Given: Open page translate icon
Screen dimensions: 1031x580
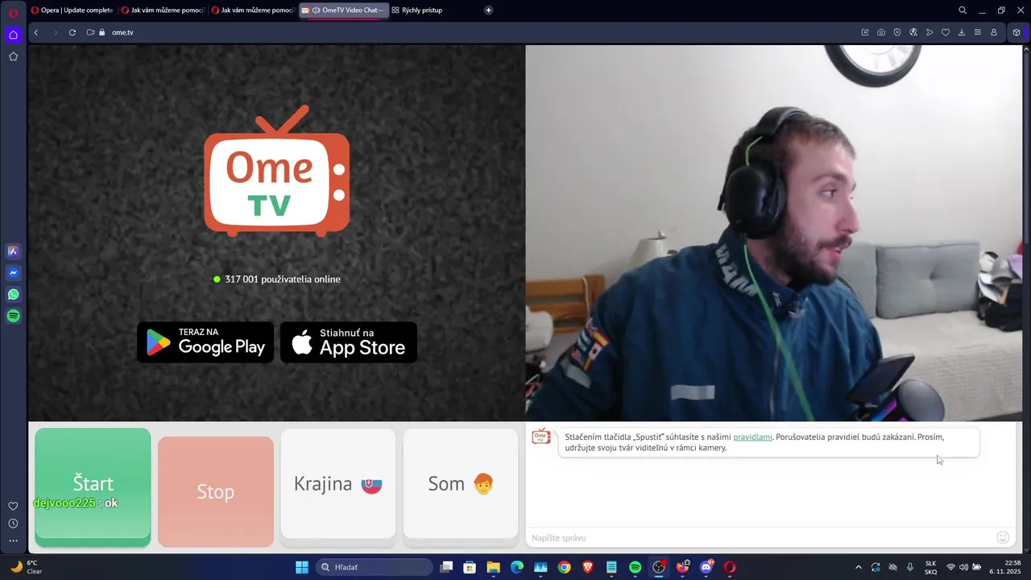Looking at the screenshot, I should tap(913, 32).
